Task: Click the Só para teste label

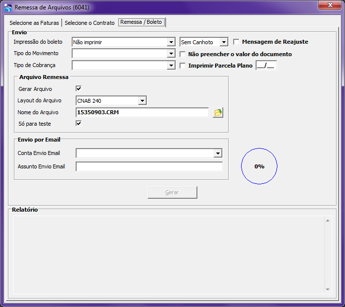Action: [x=34, y=124]
